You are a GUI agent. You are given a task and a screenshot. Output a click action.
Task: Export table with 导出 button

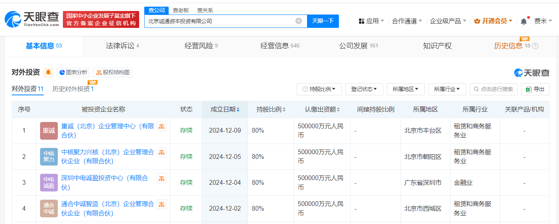pyautogui.click(x=535, y=89)
